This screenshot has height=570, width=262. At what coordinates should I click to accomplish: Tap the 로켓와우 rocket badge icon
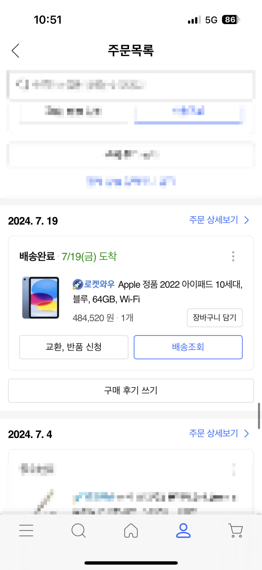click(x=78, y=284)
